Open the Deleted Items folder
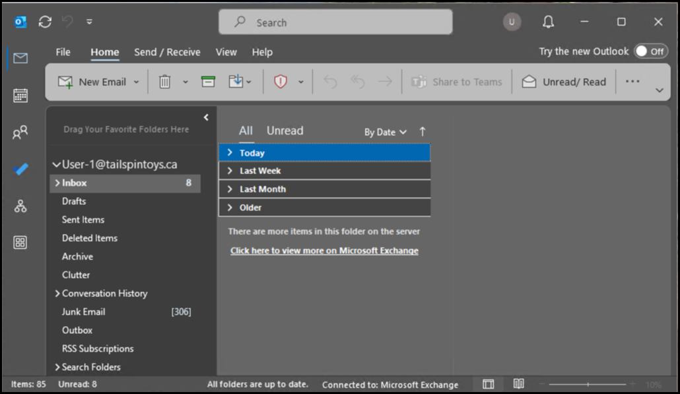 [x=89, y=238]
